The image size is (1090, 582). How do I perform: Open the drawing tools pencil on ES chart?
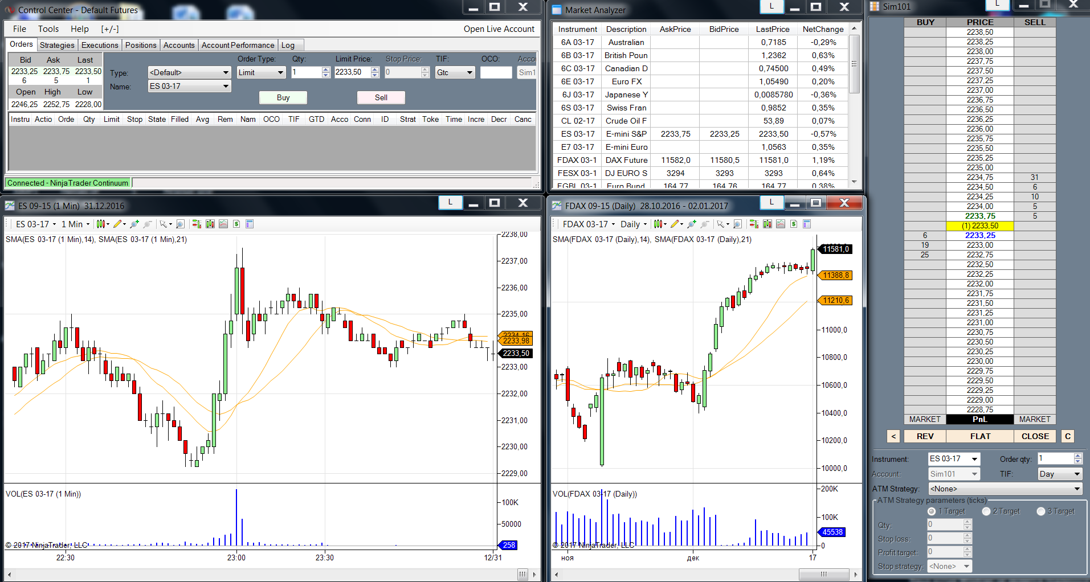[118, 224]
